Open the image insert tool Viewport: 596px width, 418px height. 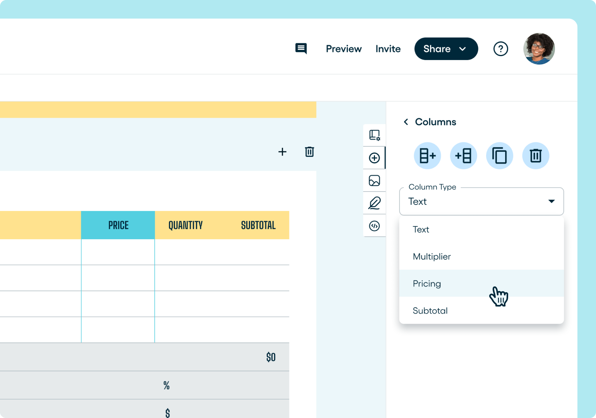click(x=374, y=180)
